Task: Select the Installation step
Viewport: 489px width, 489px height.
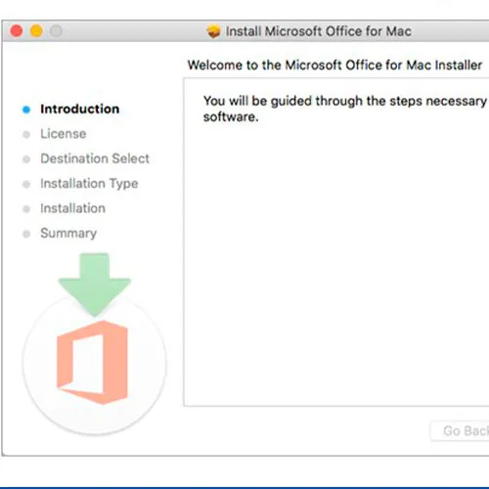Action: click(x=72, y=208)
